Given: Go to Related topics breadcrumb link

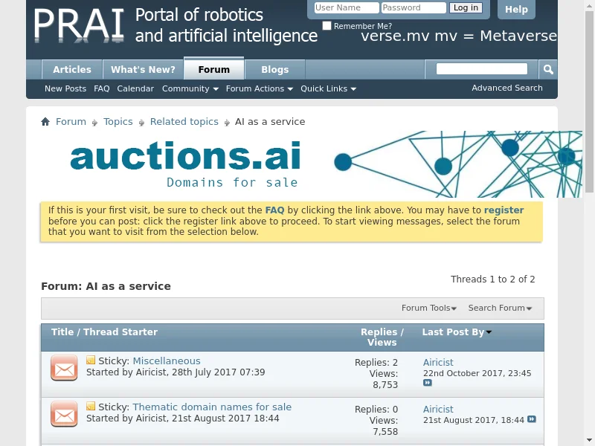Looking at the screenshot, I should (184, 122).
